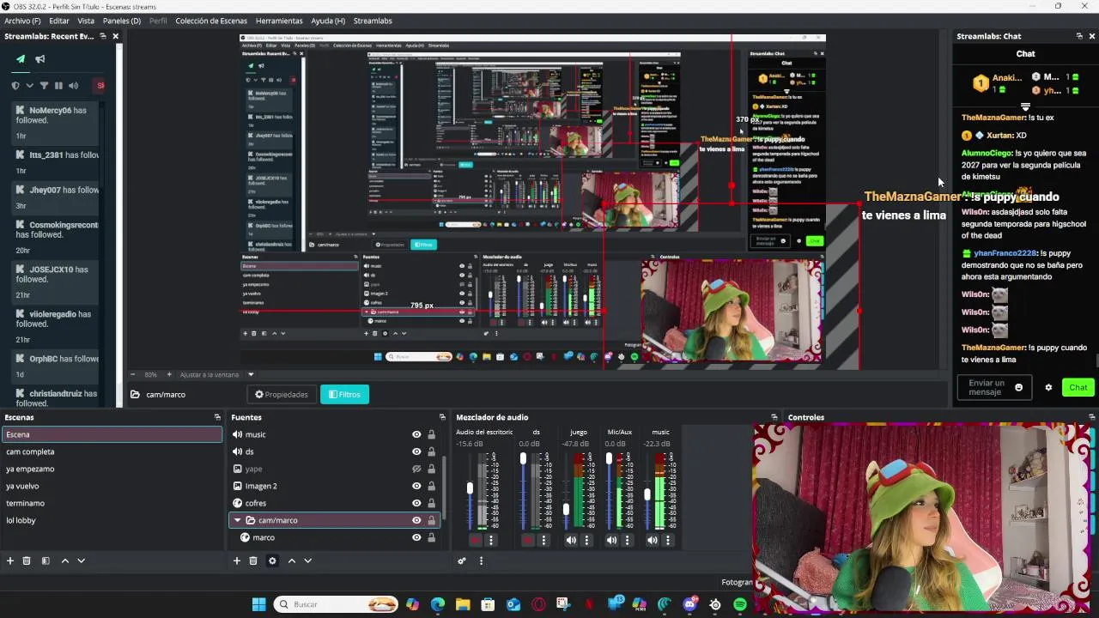This screenshot has height=618, width=1099.
Task: Hide the Imagen 2 source
Action: point(416,486)
